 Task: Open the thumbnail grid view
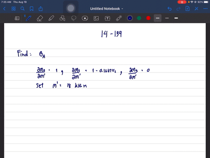point(14,9)
